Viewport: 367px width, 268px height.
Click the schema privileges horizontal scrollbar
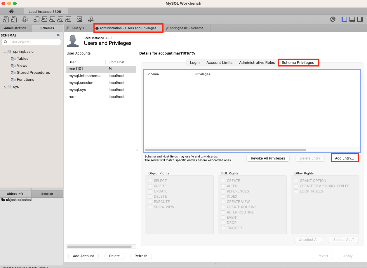point(226,150)
